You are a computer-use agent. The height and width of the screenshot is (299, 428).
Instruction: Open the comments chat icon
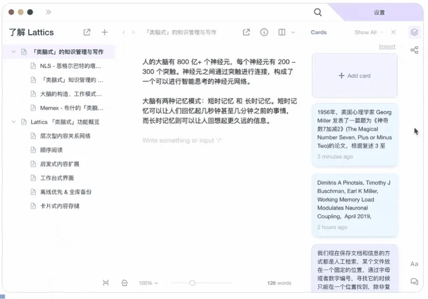pos(414,281)
